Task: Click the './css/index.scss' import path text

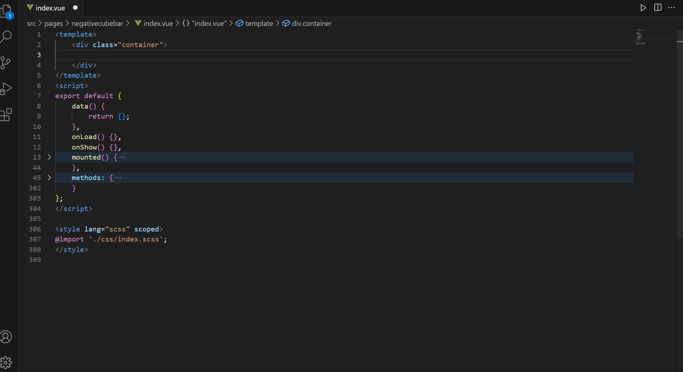Action: point(126,239)
